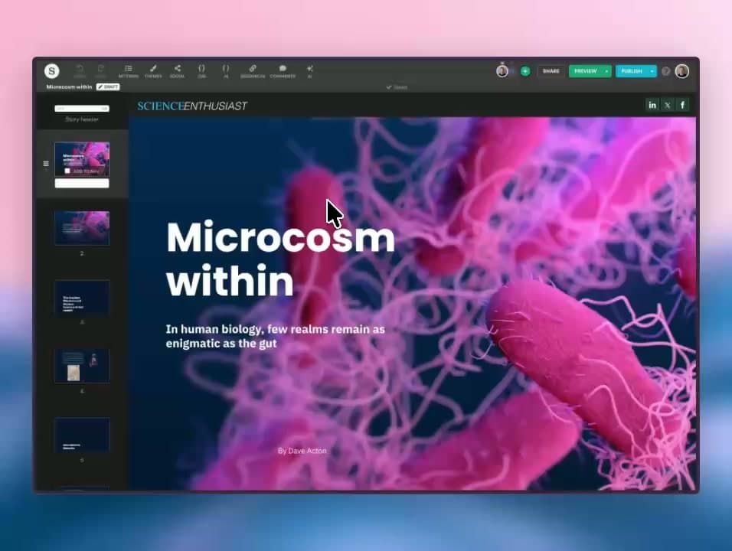Click the Draft status badge
Viewport: 732px width, 551px height.
coord(108,87)
